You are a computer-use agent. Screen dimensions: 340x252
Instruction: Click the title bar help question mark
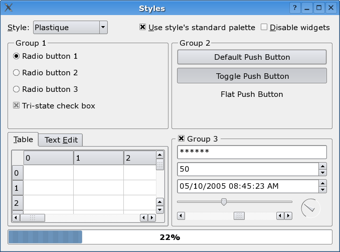[295, 8]
